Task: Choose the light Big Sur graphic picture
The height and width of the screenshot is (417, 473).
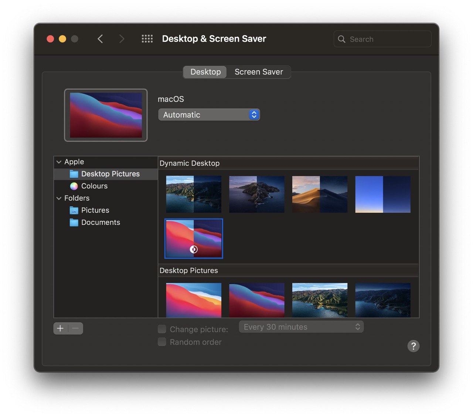Action: (194, 300)
